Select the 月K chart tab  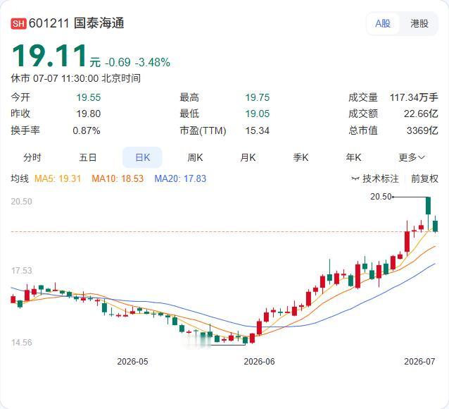point(248,157)
